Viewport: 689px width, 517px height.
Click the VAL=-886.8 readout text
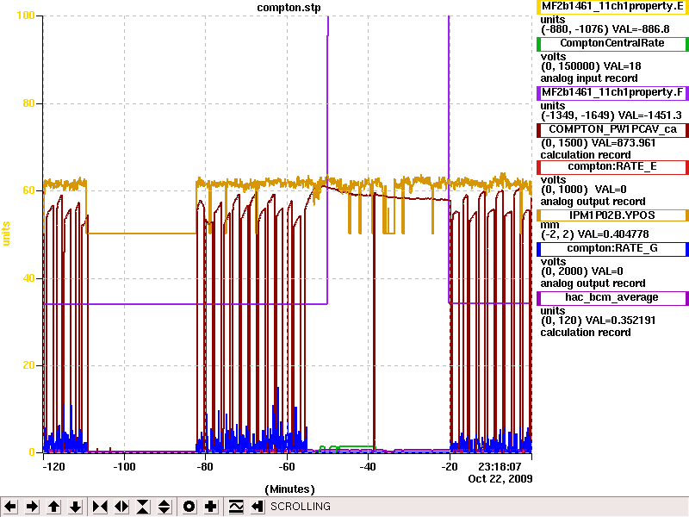641,29
